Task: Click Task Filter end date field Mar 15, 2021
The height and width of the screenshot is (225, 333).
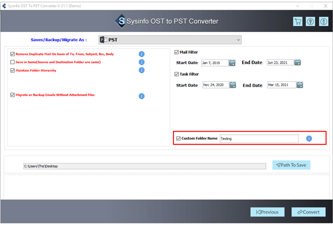Action: click(281, 85)
